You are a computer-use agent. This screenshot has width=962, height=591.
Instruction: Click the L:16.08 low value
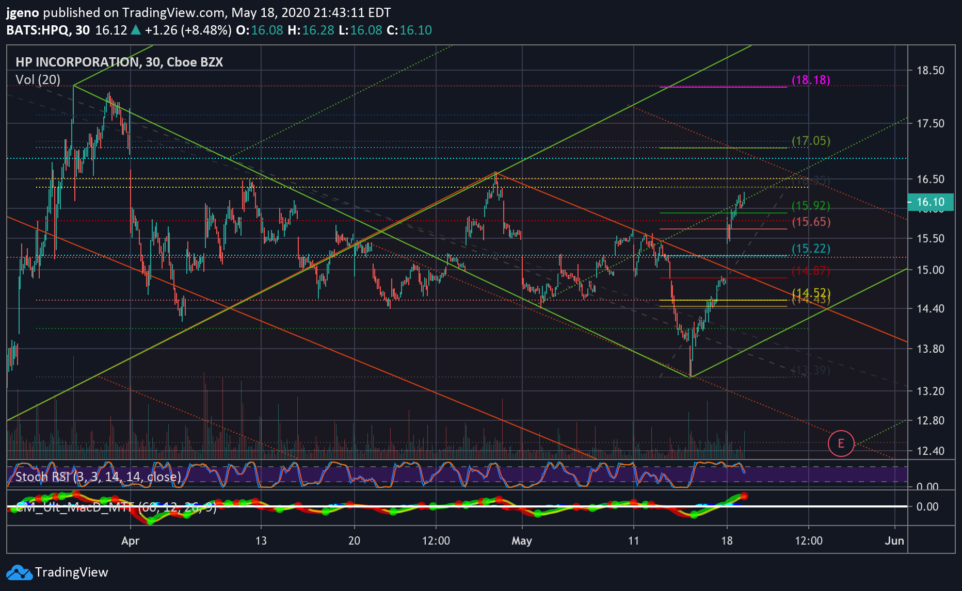pyautogui.click(x=360, y=30)
